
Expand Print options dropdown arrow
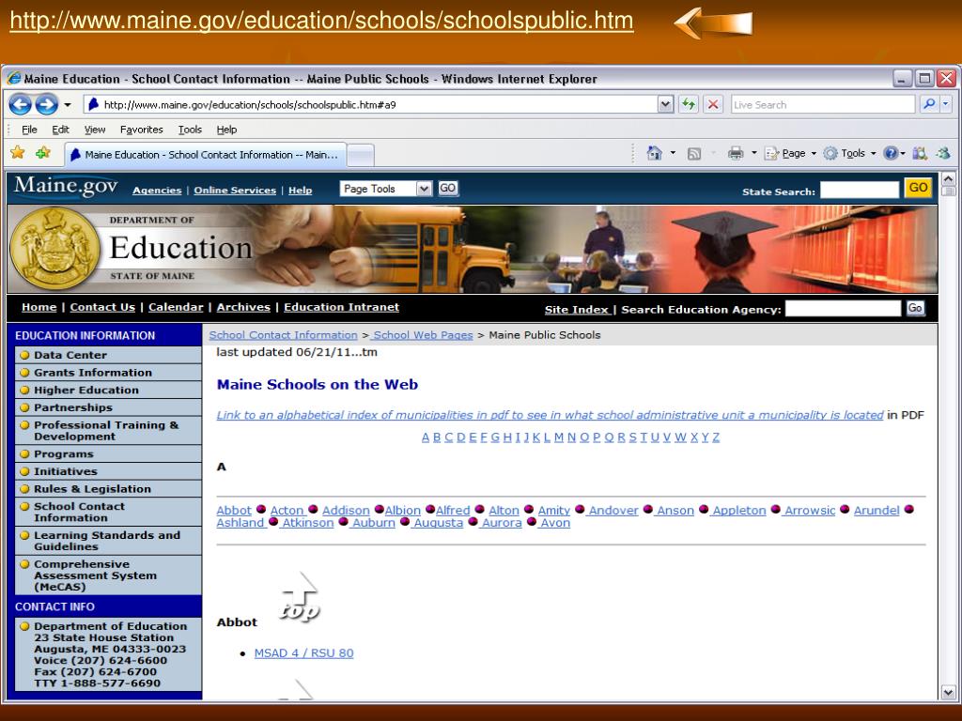(x=754, y=153)
